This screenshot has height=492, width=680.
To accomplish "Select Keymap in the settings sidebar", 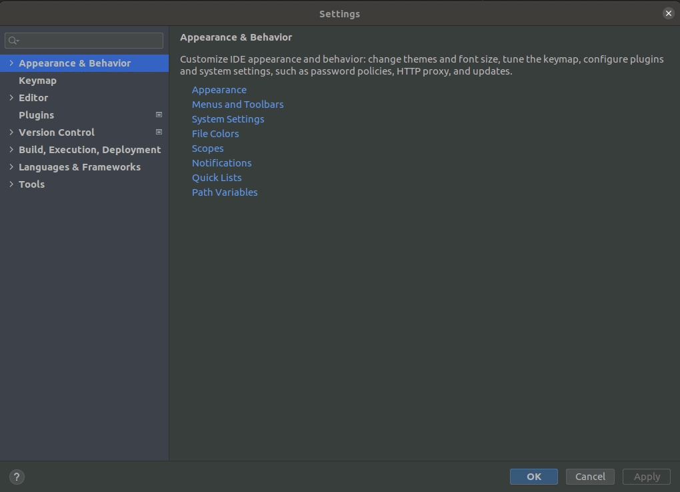I will point(37,80).
